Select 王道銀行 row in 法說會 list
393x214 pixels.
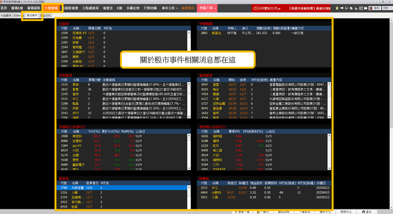click(122, 52)
